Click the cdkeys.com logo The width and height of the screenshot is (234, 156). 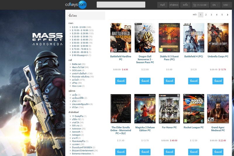[x=76, y=5]
